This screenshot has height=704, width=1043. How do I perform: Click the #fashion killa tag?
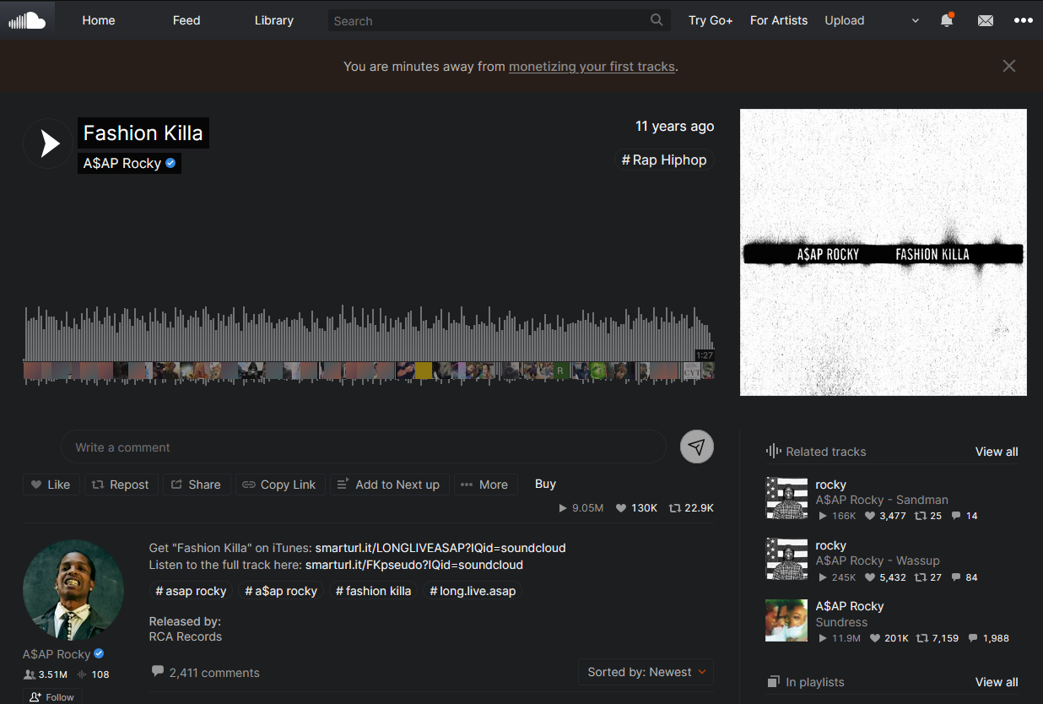[374, 591]
